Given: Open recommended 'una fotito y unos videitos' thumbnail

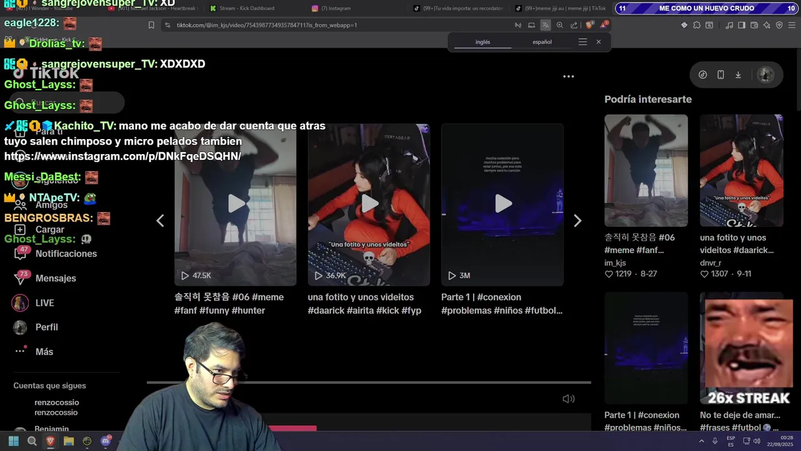Looking at the screenshot, I should pyautogui.click(x=742, y=170).
